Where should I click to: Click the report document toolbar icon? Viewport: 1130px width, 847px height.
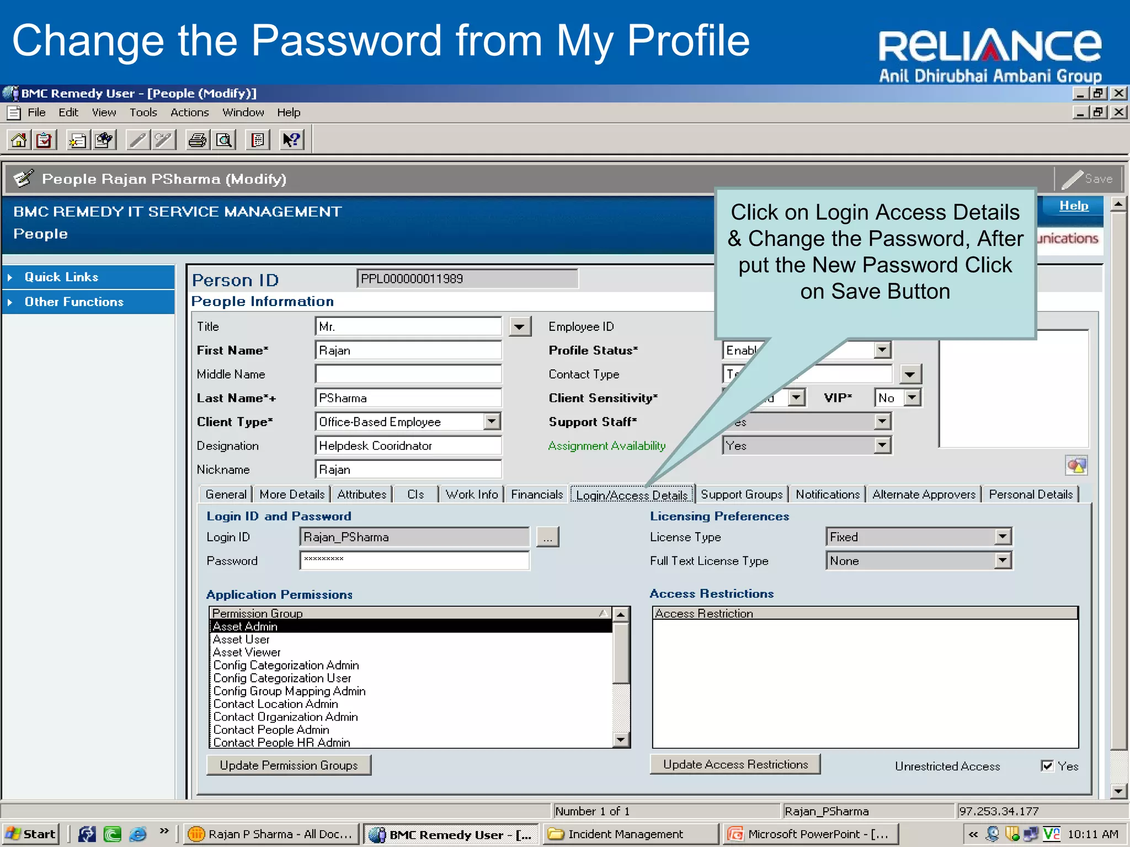click(x=257, y=140)
